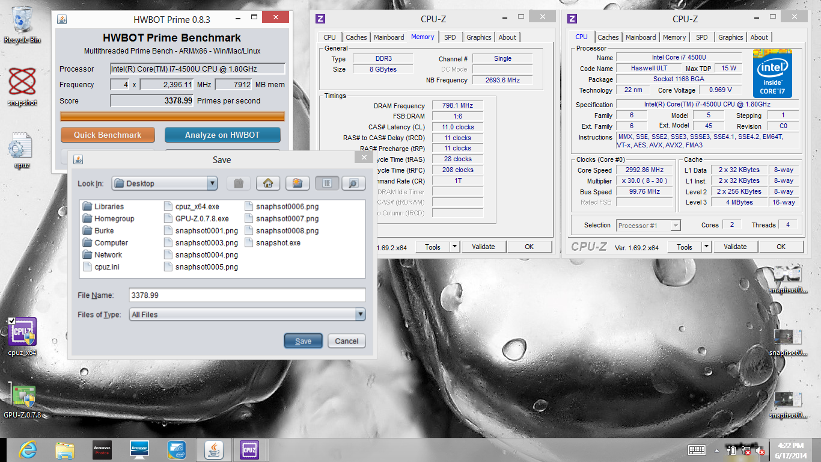Screen dimensions: 821x462
Task: Select the Network folder in file list
Action: pyautogui.click(x=102, y=254)
